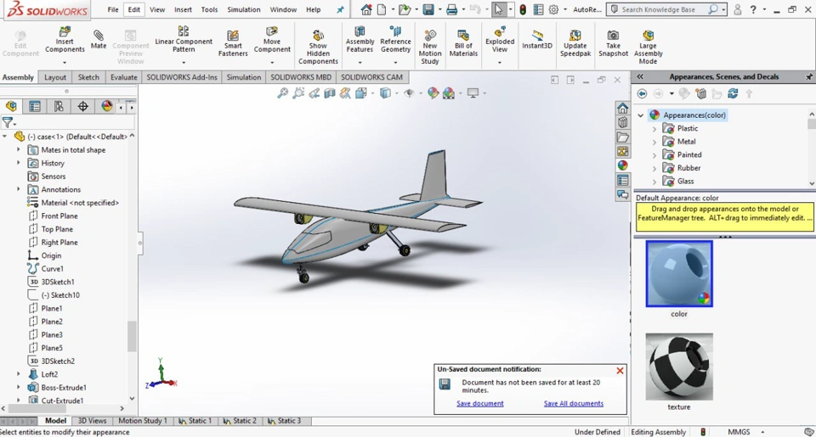This screenshot has width=816, height=437.
Task: Open the DimXpertManager tab icon
Action: [82, 107]
